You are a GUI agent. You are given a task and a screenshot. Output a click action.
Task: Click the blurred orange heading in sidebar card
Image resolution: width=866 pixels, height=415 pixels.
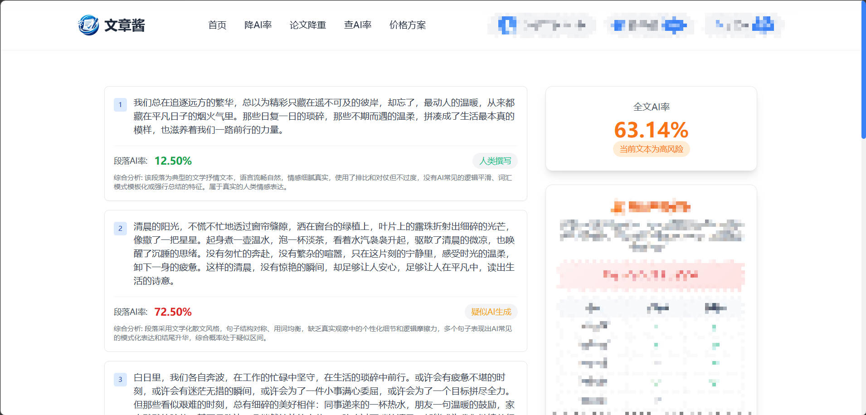pos(651,207)
